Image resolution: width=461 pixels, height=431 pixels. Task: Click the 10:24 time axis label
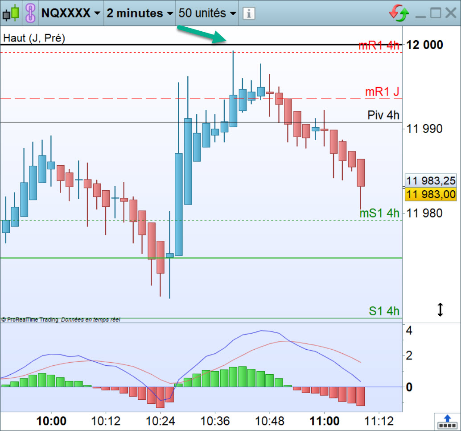160,421
